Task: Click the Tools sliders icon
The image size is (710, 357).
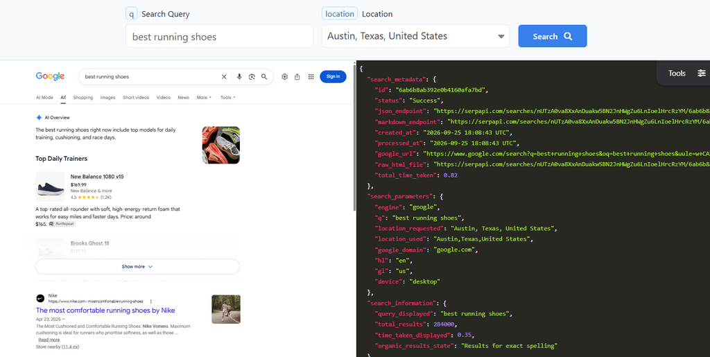Action: 702,73
